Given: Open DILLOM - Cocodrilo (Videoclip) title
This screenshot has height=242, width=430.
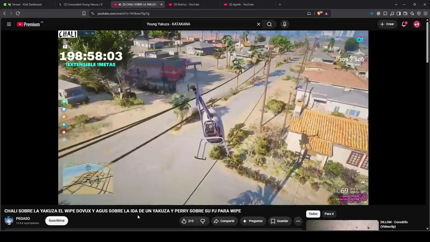Looking at the screenshot, I should pyautogui.click(x=394, y=224).
